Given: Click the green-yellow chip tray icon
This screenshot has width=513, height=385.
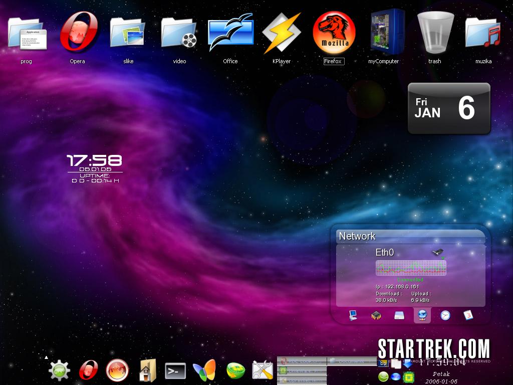Looking at the screenshot, I should coord(408,377).
